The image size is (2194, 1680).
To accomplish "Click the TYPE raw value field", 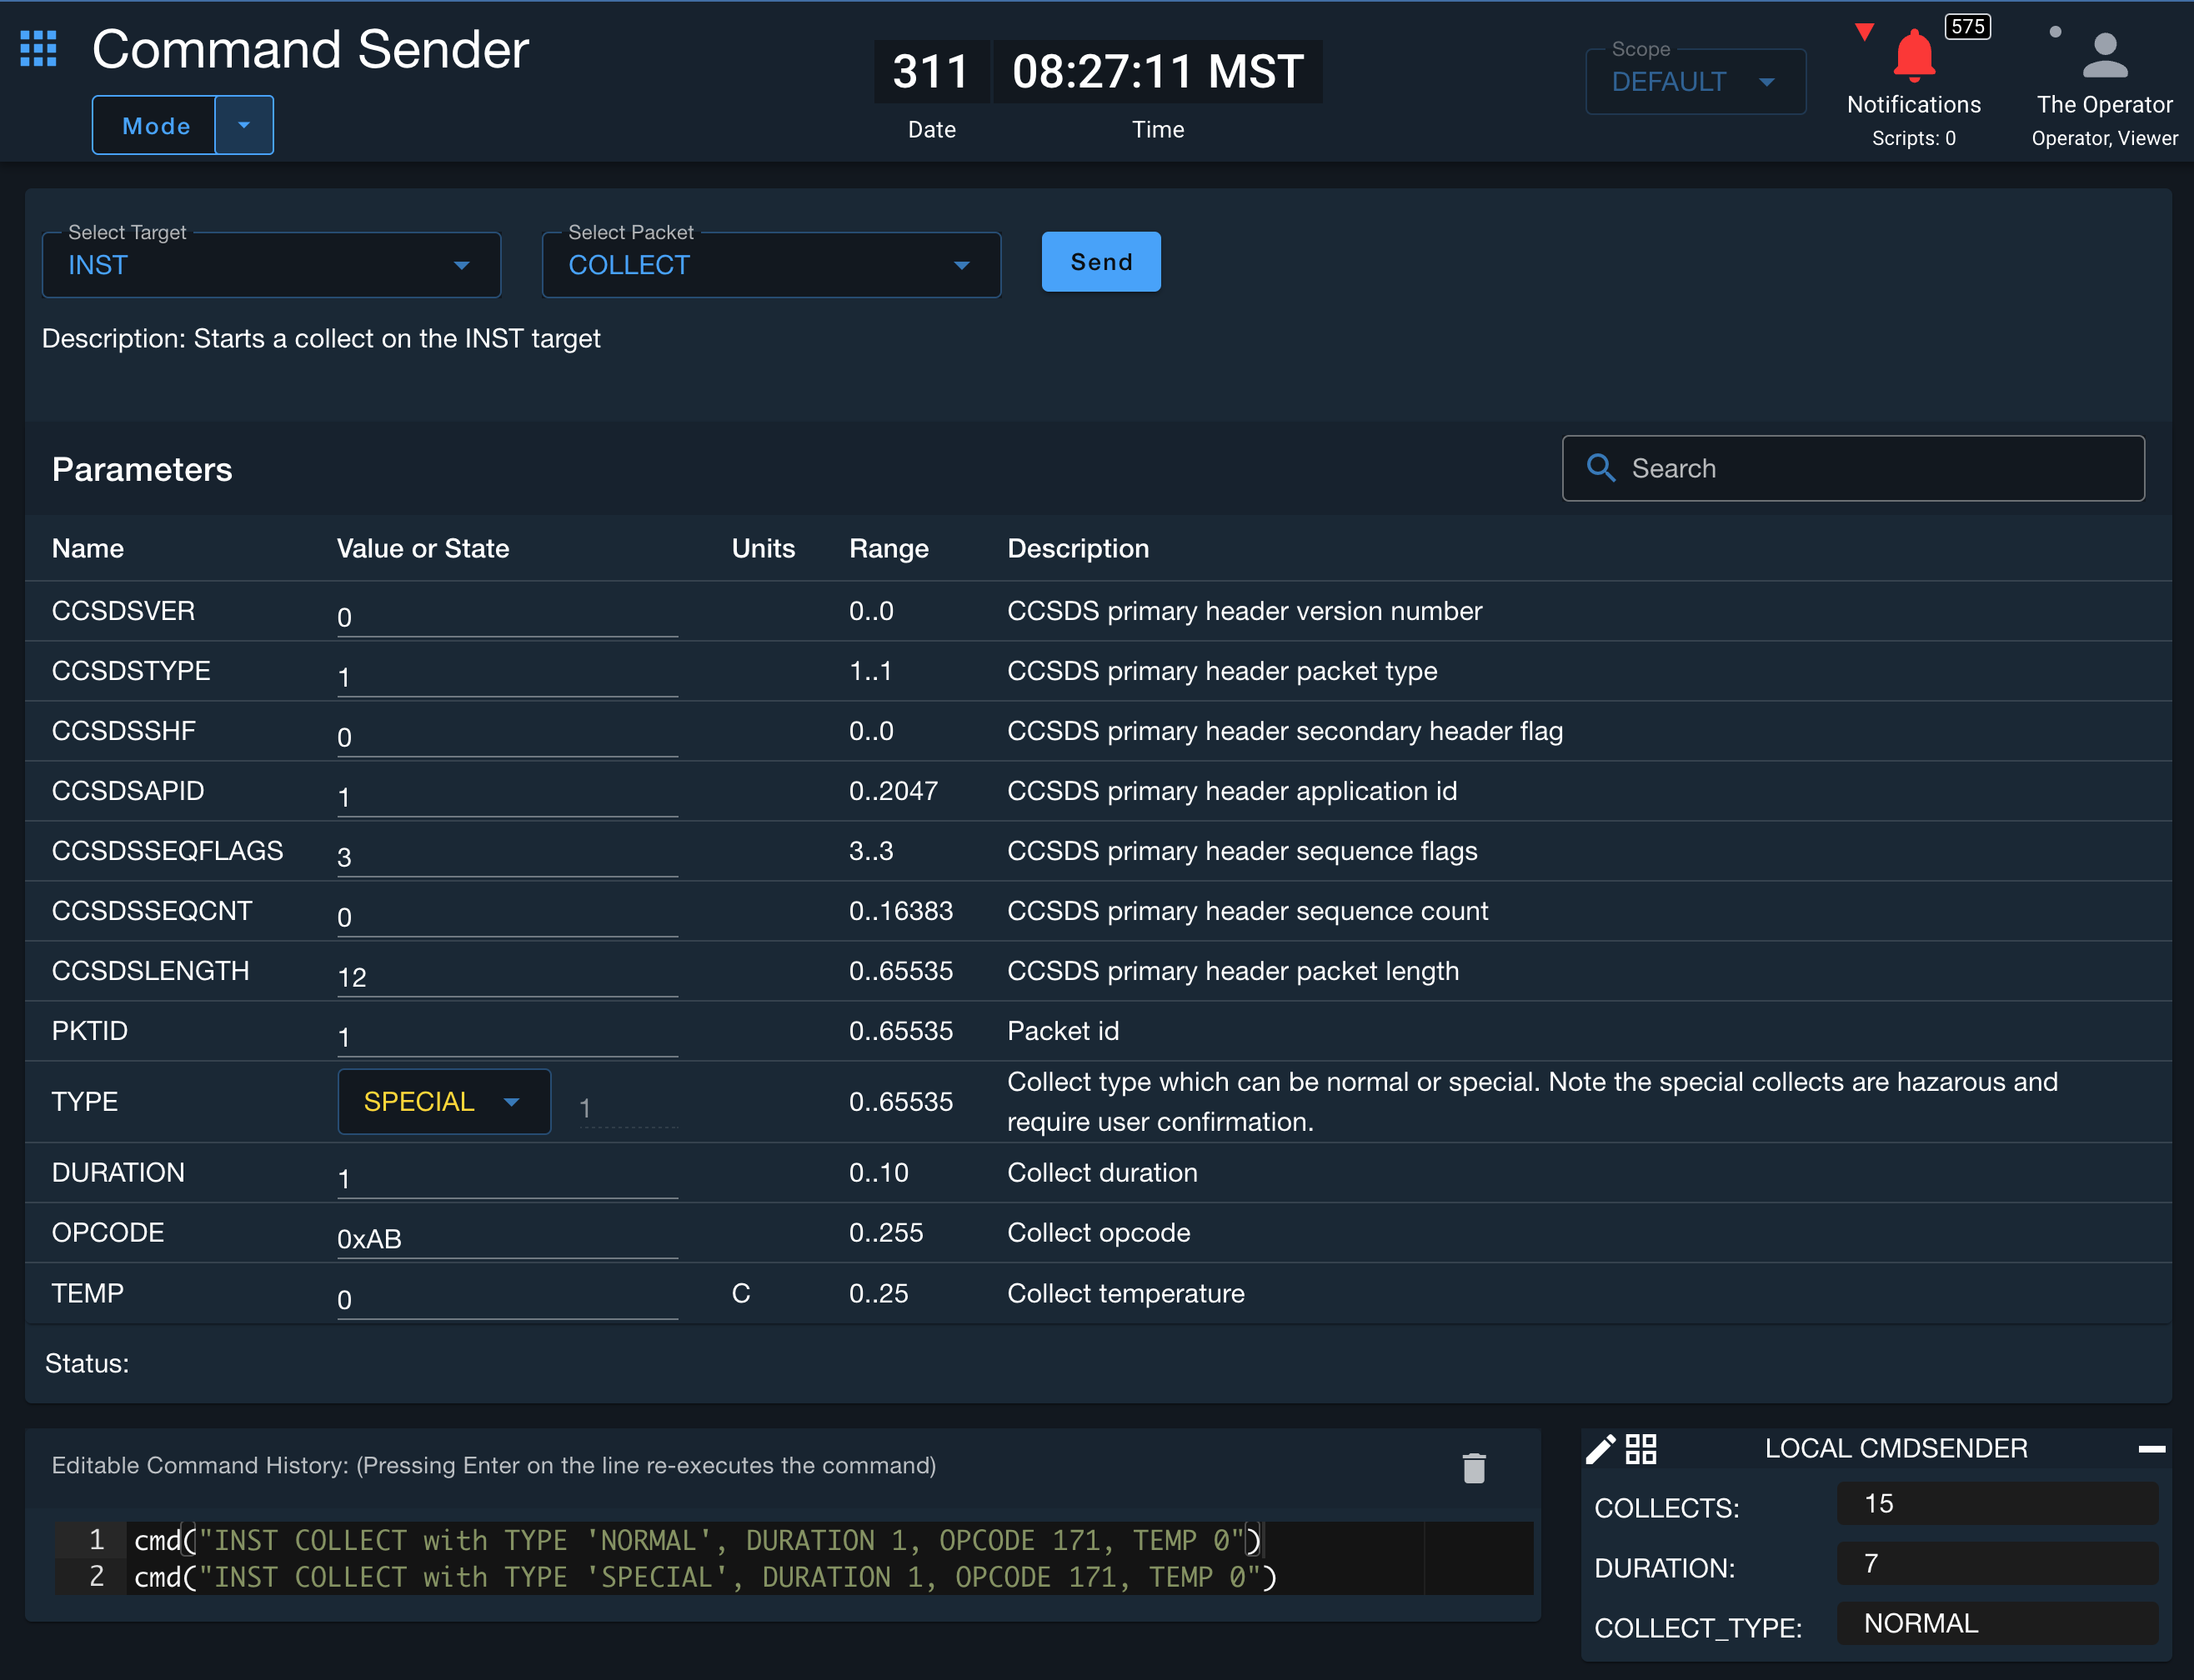I will point(629,1107).
